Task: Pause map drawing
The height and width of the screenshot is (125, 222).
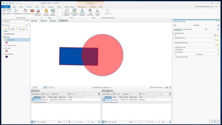Action: coord(167,87)
